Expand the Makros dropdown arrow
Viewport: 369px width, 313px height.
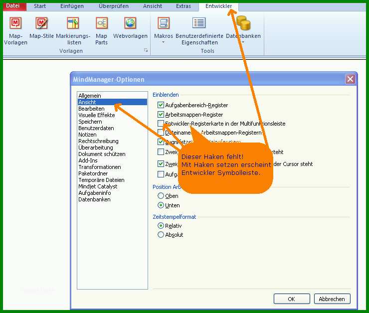(x=164, y=42)
